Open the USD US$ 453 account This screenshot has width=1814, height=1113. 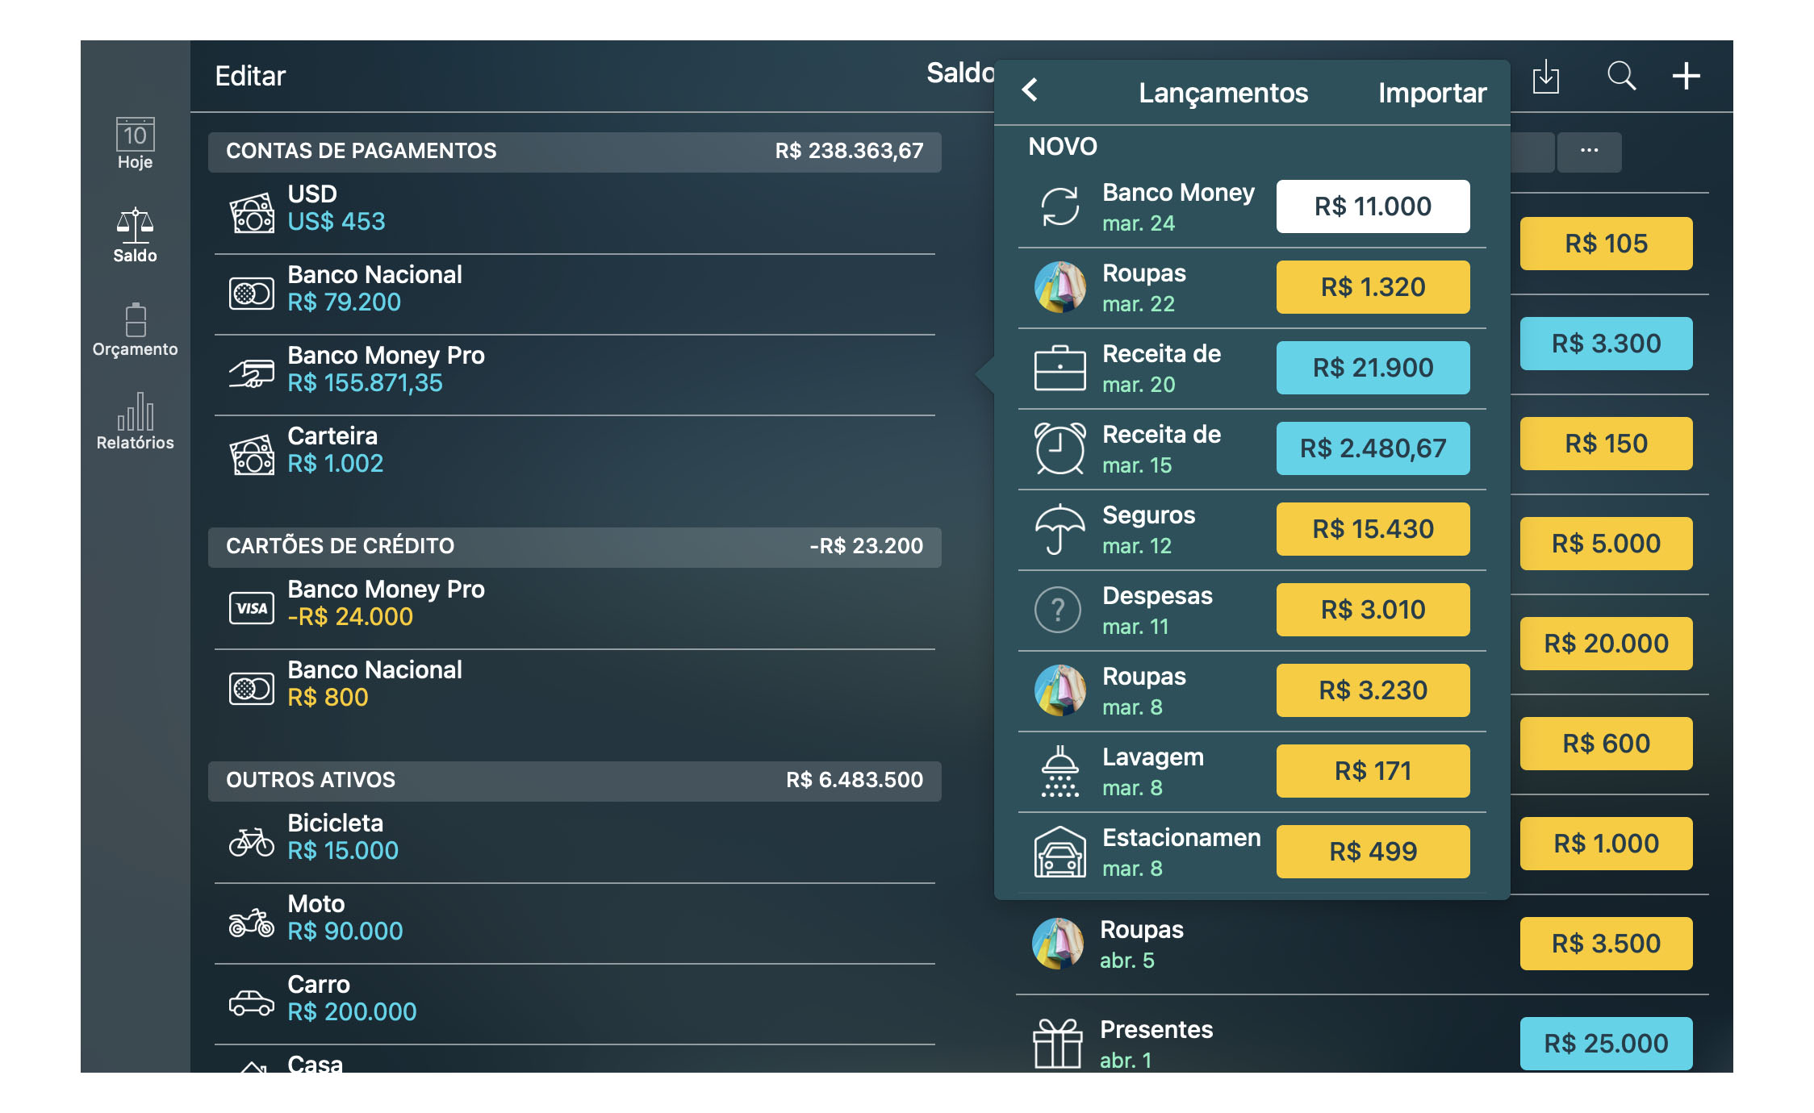tap(575, 213)
